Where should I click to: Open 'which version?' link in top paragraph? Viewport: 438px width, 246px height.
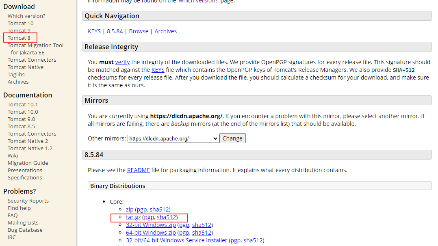tap(198, 1)
